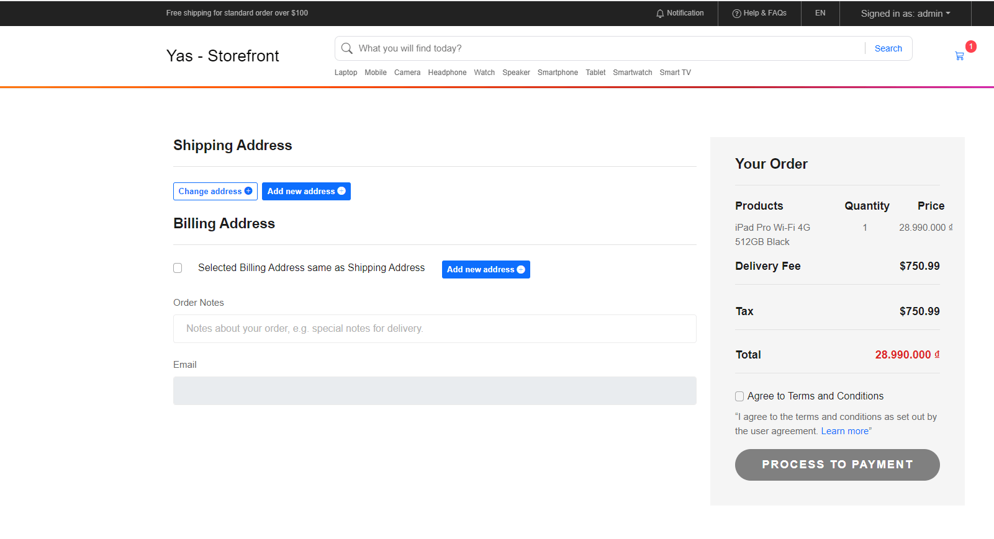Click Add new address under Shipping Address
The image size is (994, 539).
click(x=306, y=192)
